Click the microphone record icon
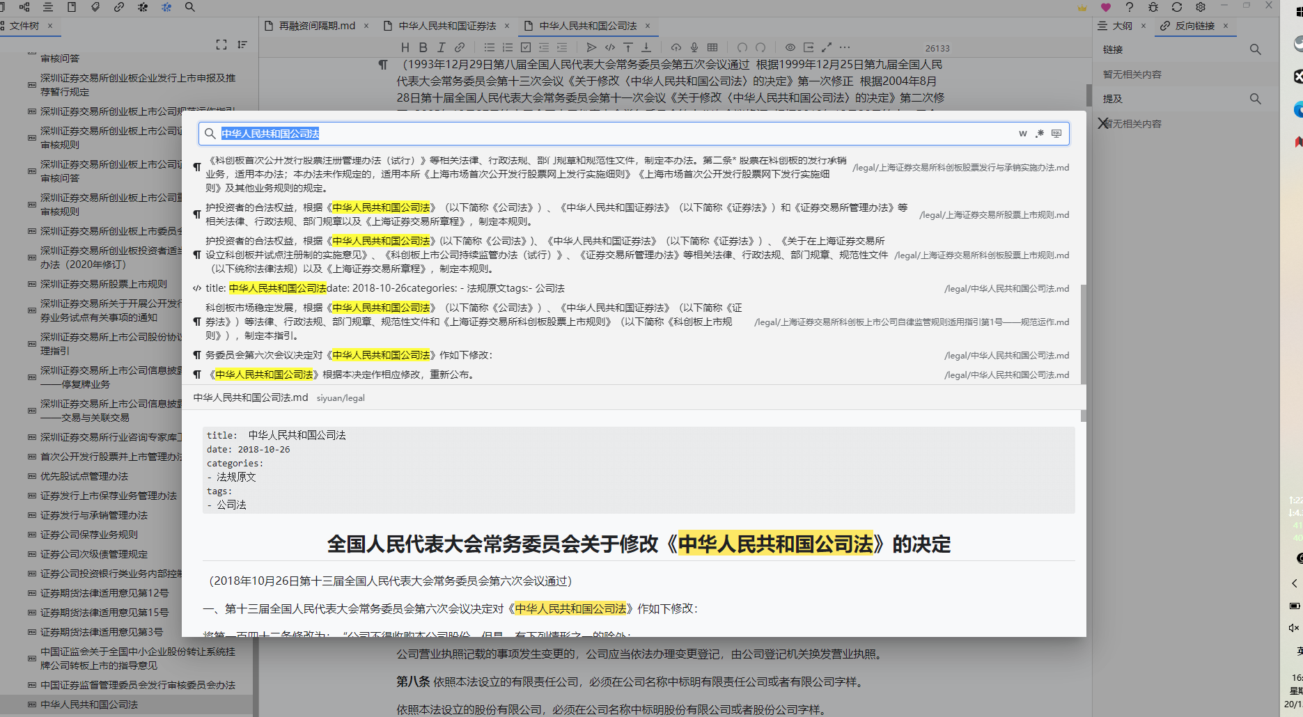The height and width of the screenshot is (717, 1303). pyautogui.click(x=694, y=47)
